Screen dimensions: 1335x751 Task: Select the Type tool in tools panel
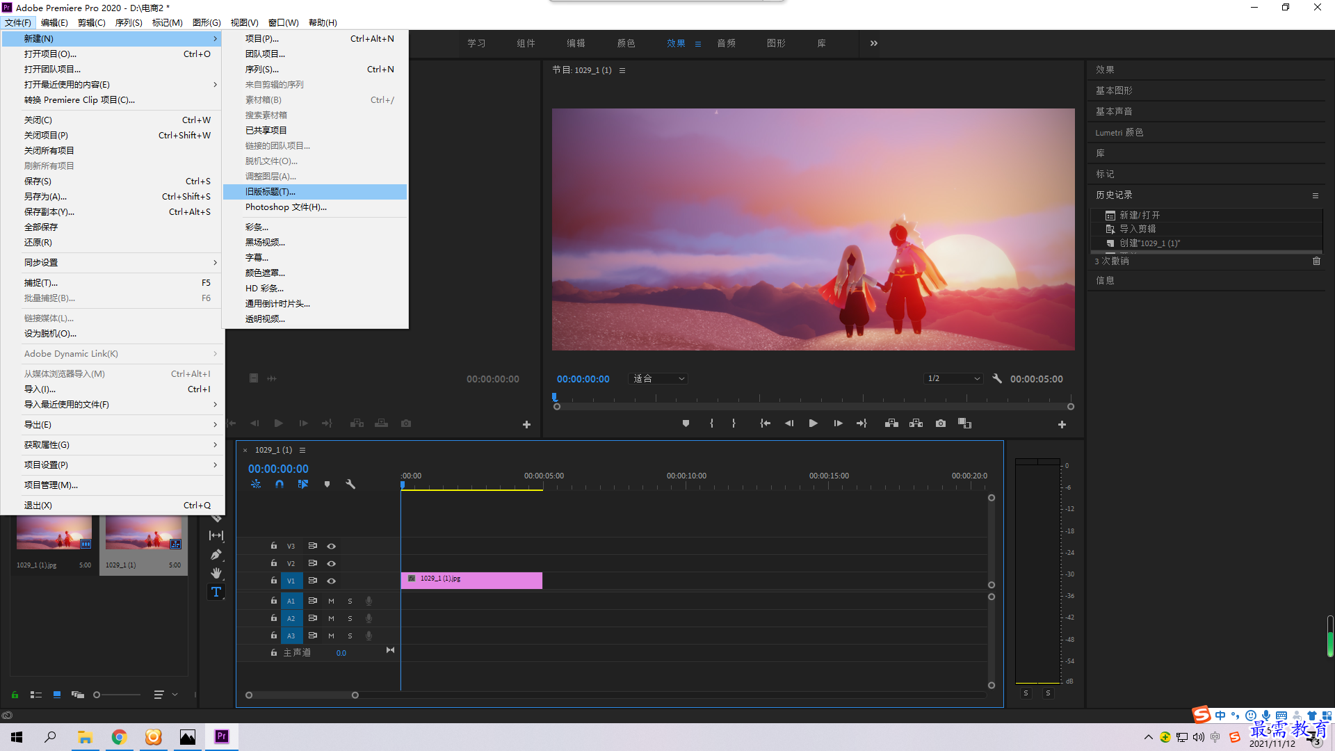coord(216,592)
